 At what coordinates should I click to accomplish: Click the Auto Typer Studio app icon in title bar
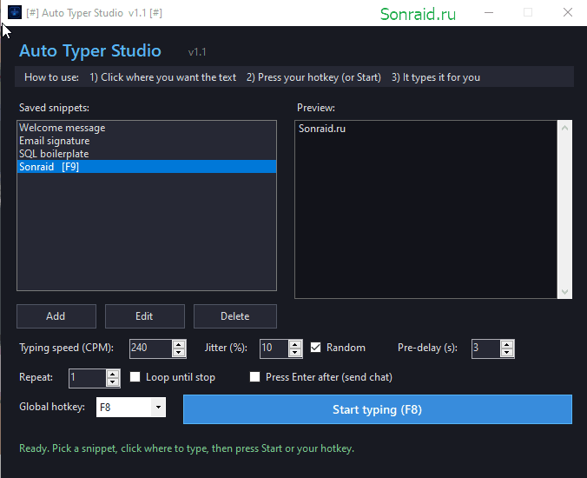(x=15, y=12)
